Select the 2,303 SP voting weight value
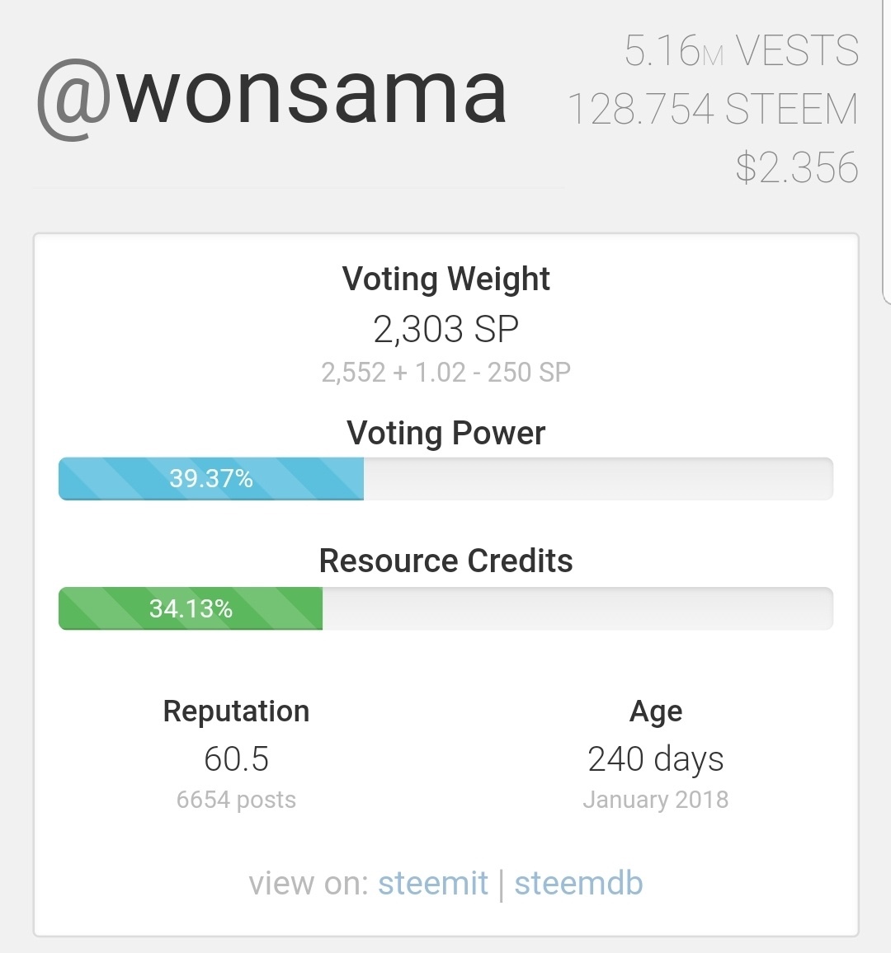The width and height of the screenshot is (891, 953). [445, 330]
